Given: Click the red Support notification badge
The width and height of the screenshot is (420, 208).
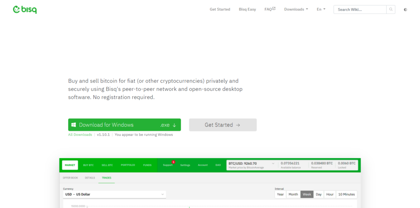Looking at the screenshot, I should (x=173, y=162).
